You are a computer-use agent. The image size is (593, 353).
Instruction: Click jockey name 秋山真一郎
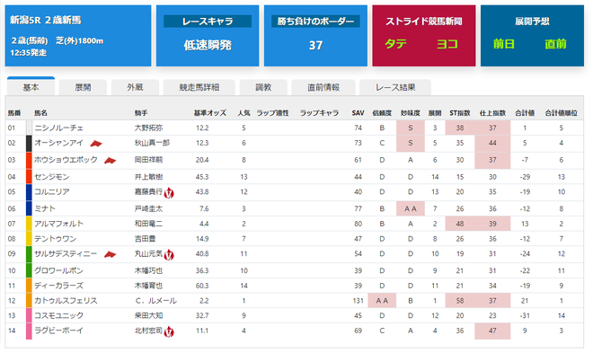152,143
